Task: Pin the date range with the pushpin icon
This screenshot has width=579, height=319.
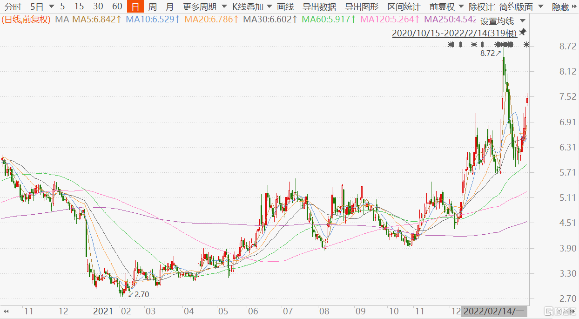Action: 523,32
